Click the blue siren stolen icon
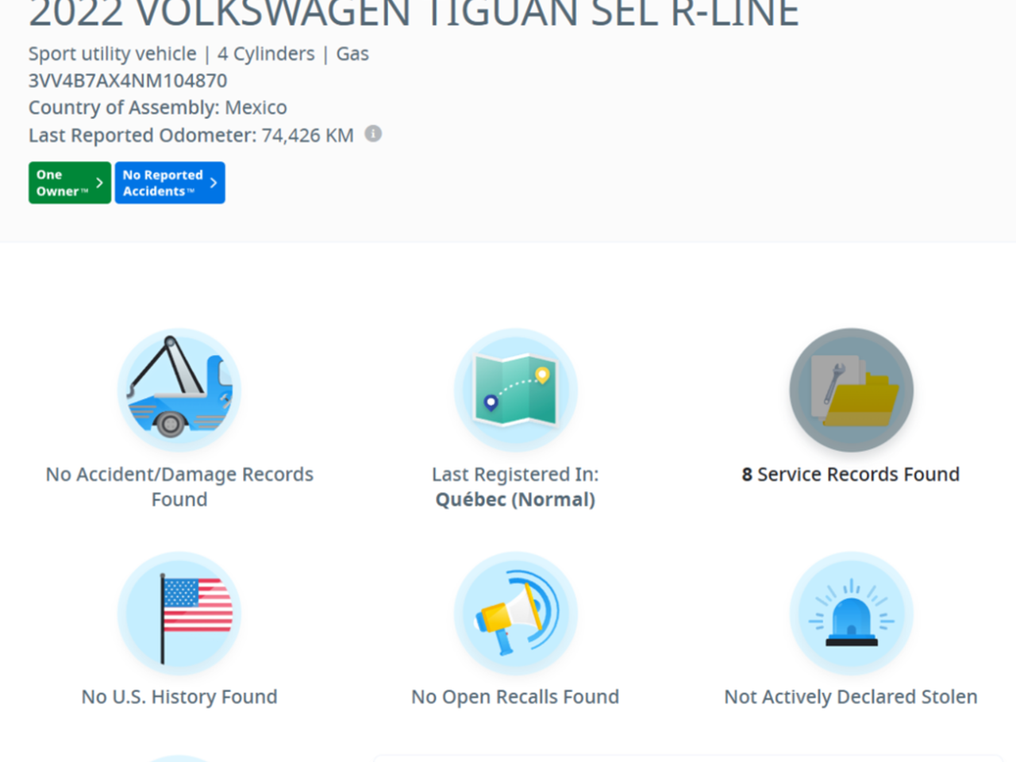The image size is (1016, 762). 851,614
